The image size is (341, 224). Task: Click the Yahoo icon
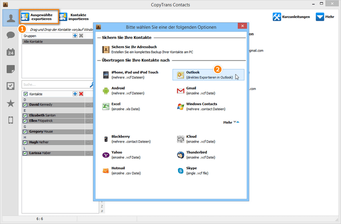point(106,155)
